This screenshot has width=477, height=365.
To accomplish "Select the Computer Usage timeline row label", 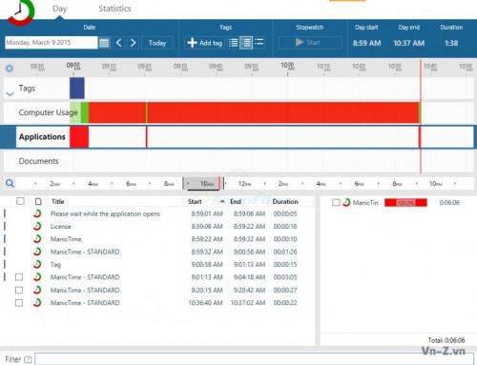I will pos(48,112).
